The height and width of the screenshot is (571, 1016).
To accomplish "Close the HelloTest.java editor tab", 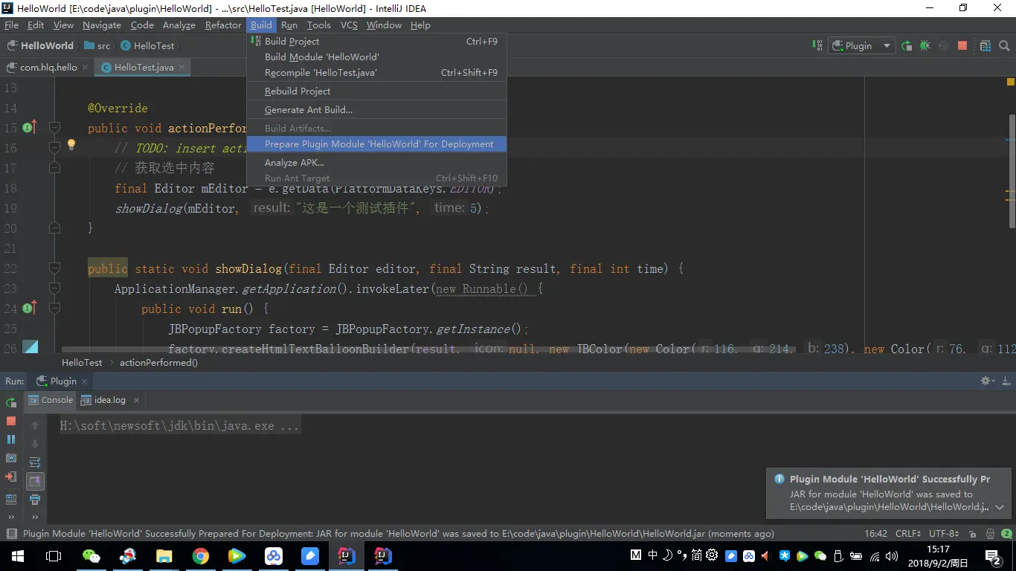I will coord(182,67).
